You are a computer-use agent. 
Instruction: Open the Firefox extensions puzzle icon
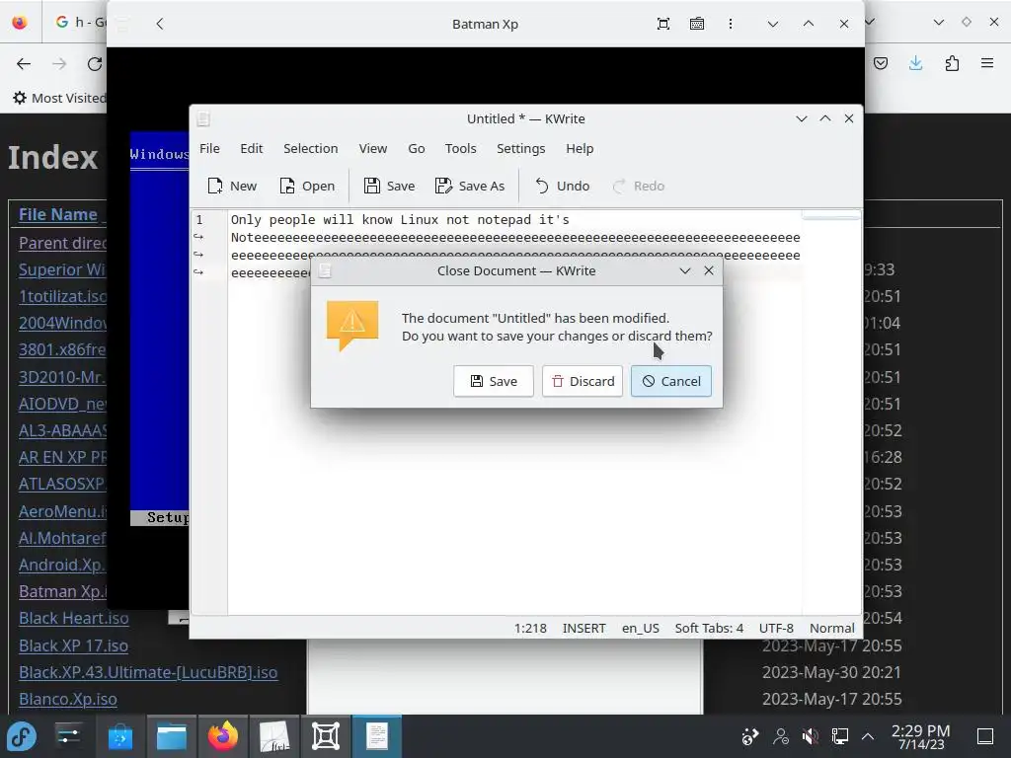click(x=952, y=63)
